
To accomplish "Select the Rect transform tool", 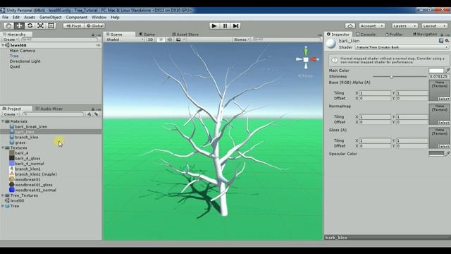I will pyautogui.click(x=51, y=26).
